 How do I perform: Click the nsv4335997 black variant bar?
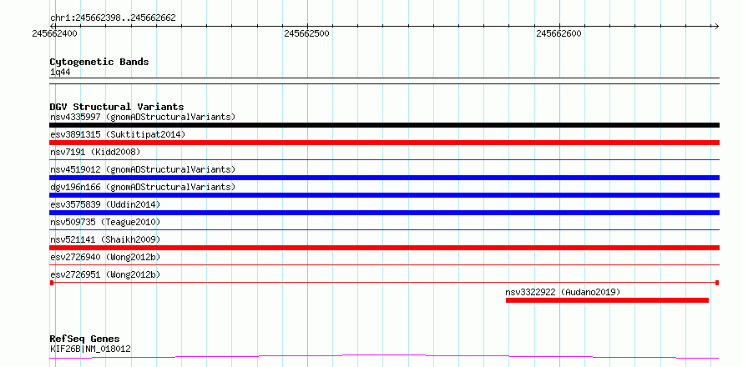click(x=384, y=125)
